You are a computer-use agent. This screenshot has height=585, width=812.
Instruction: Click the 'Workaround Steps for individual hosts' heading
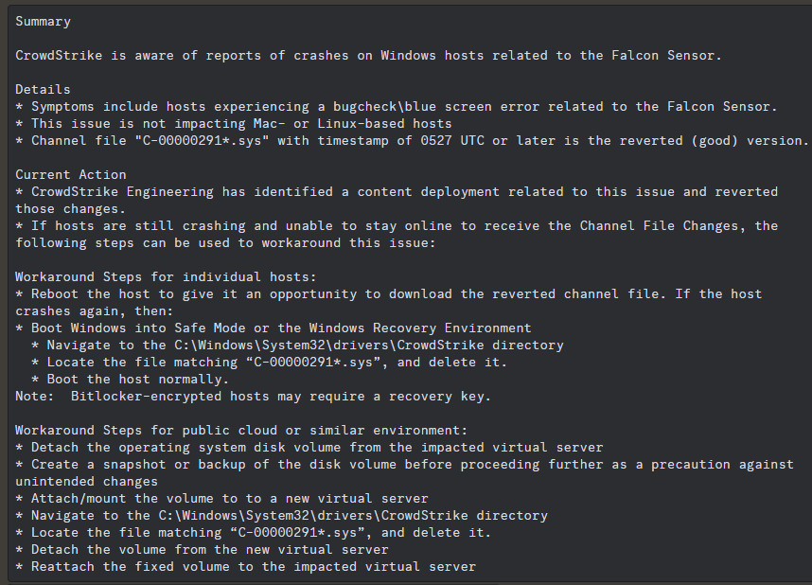pyautogui.click(x=166, y=276)
